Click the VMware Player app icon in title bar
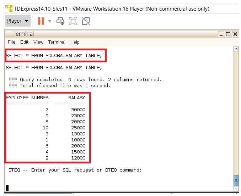Image resolution: width=241 pixels, height=196 pixels. [x=9, y=8]
